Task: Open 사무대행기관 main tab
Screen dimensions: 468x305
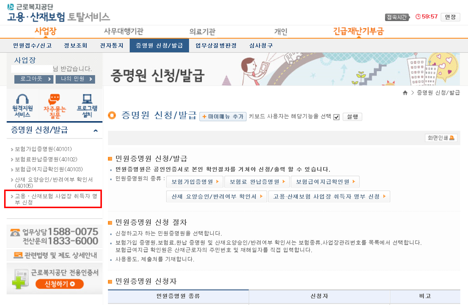Action: coord(124,31)
